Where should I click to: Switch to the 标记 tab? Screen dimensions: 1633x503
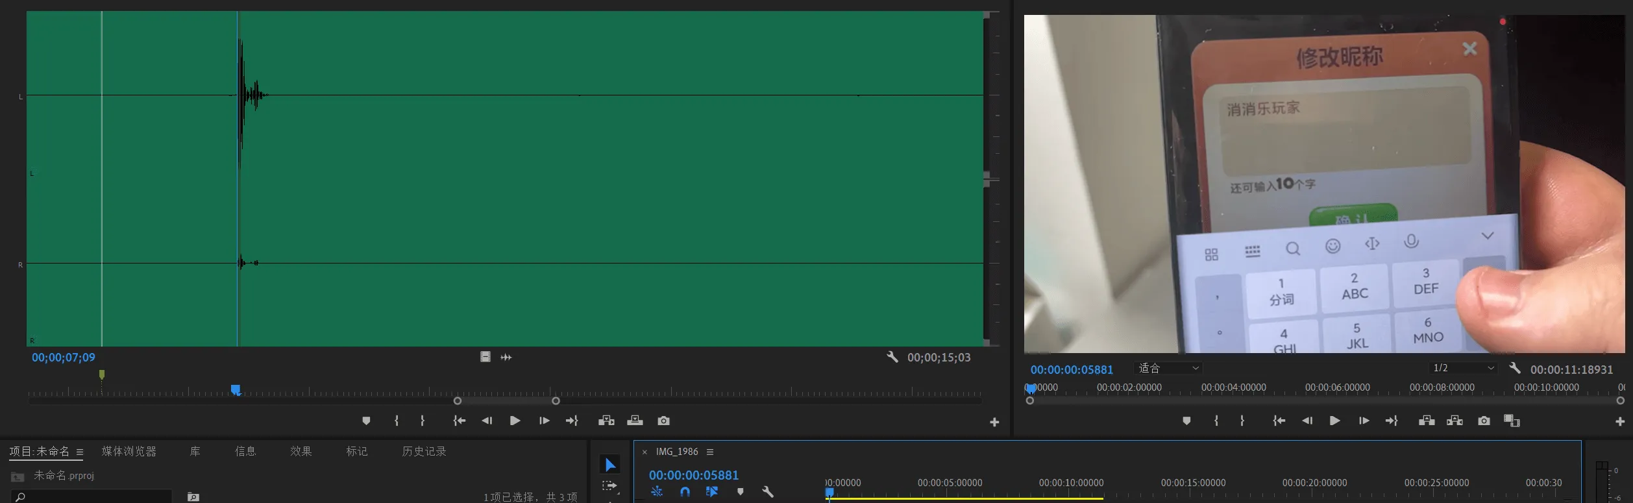[x=357, y=451]
